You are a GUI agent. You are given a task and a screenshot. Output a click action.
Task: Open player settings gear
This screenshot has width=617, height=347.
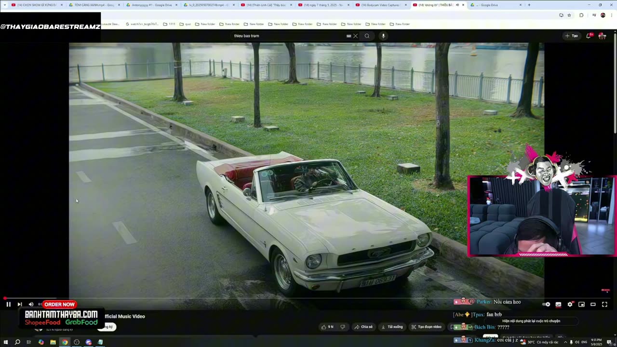(570, 304)
